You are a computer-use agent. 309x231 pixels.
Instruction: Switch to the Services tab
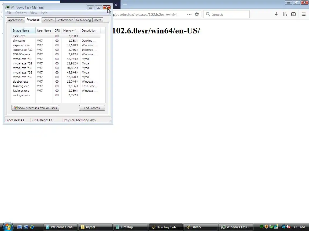point(48,20)
